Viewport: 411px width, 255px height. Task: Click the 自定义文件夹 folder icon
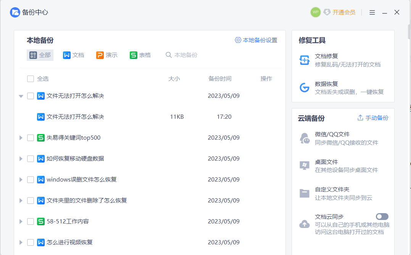(x=304, y=193)
